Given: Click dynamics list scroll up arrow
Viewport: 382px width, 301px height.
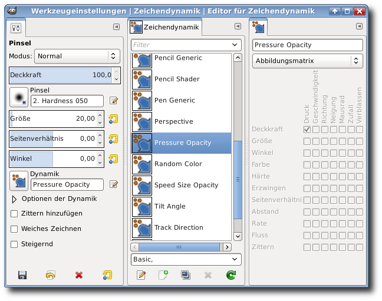Looking at the screenshot, I should (x=238, y=58).
